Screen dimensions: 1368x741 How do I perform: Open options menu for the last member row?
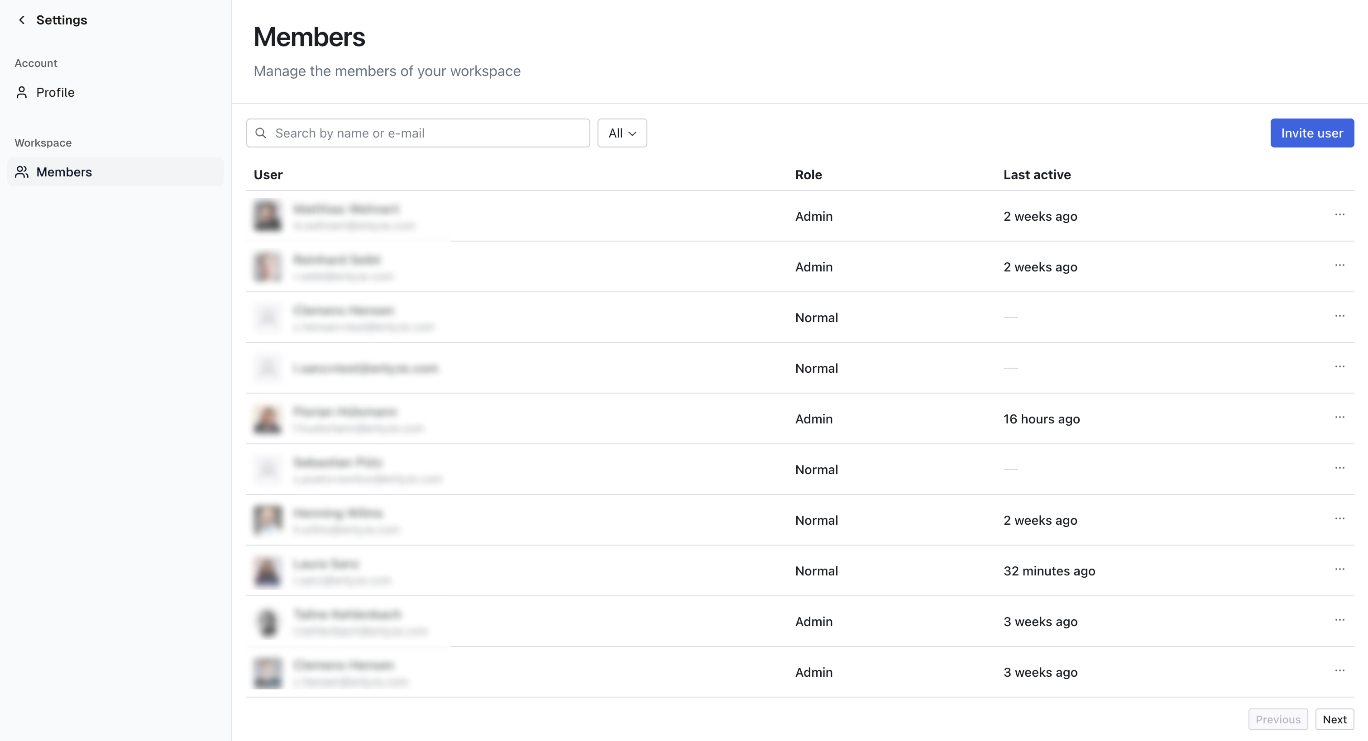(x=1339, y=670)
